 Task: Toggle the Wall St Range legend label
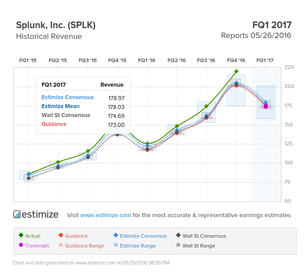[199, 246]
